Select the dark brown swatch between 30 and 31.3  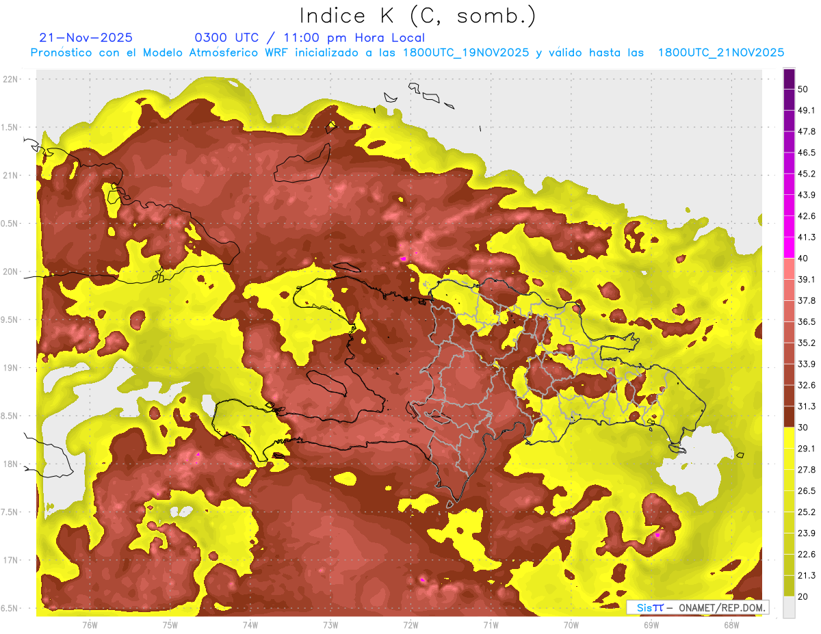pyautogui.click(x=789, y=417)
